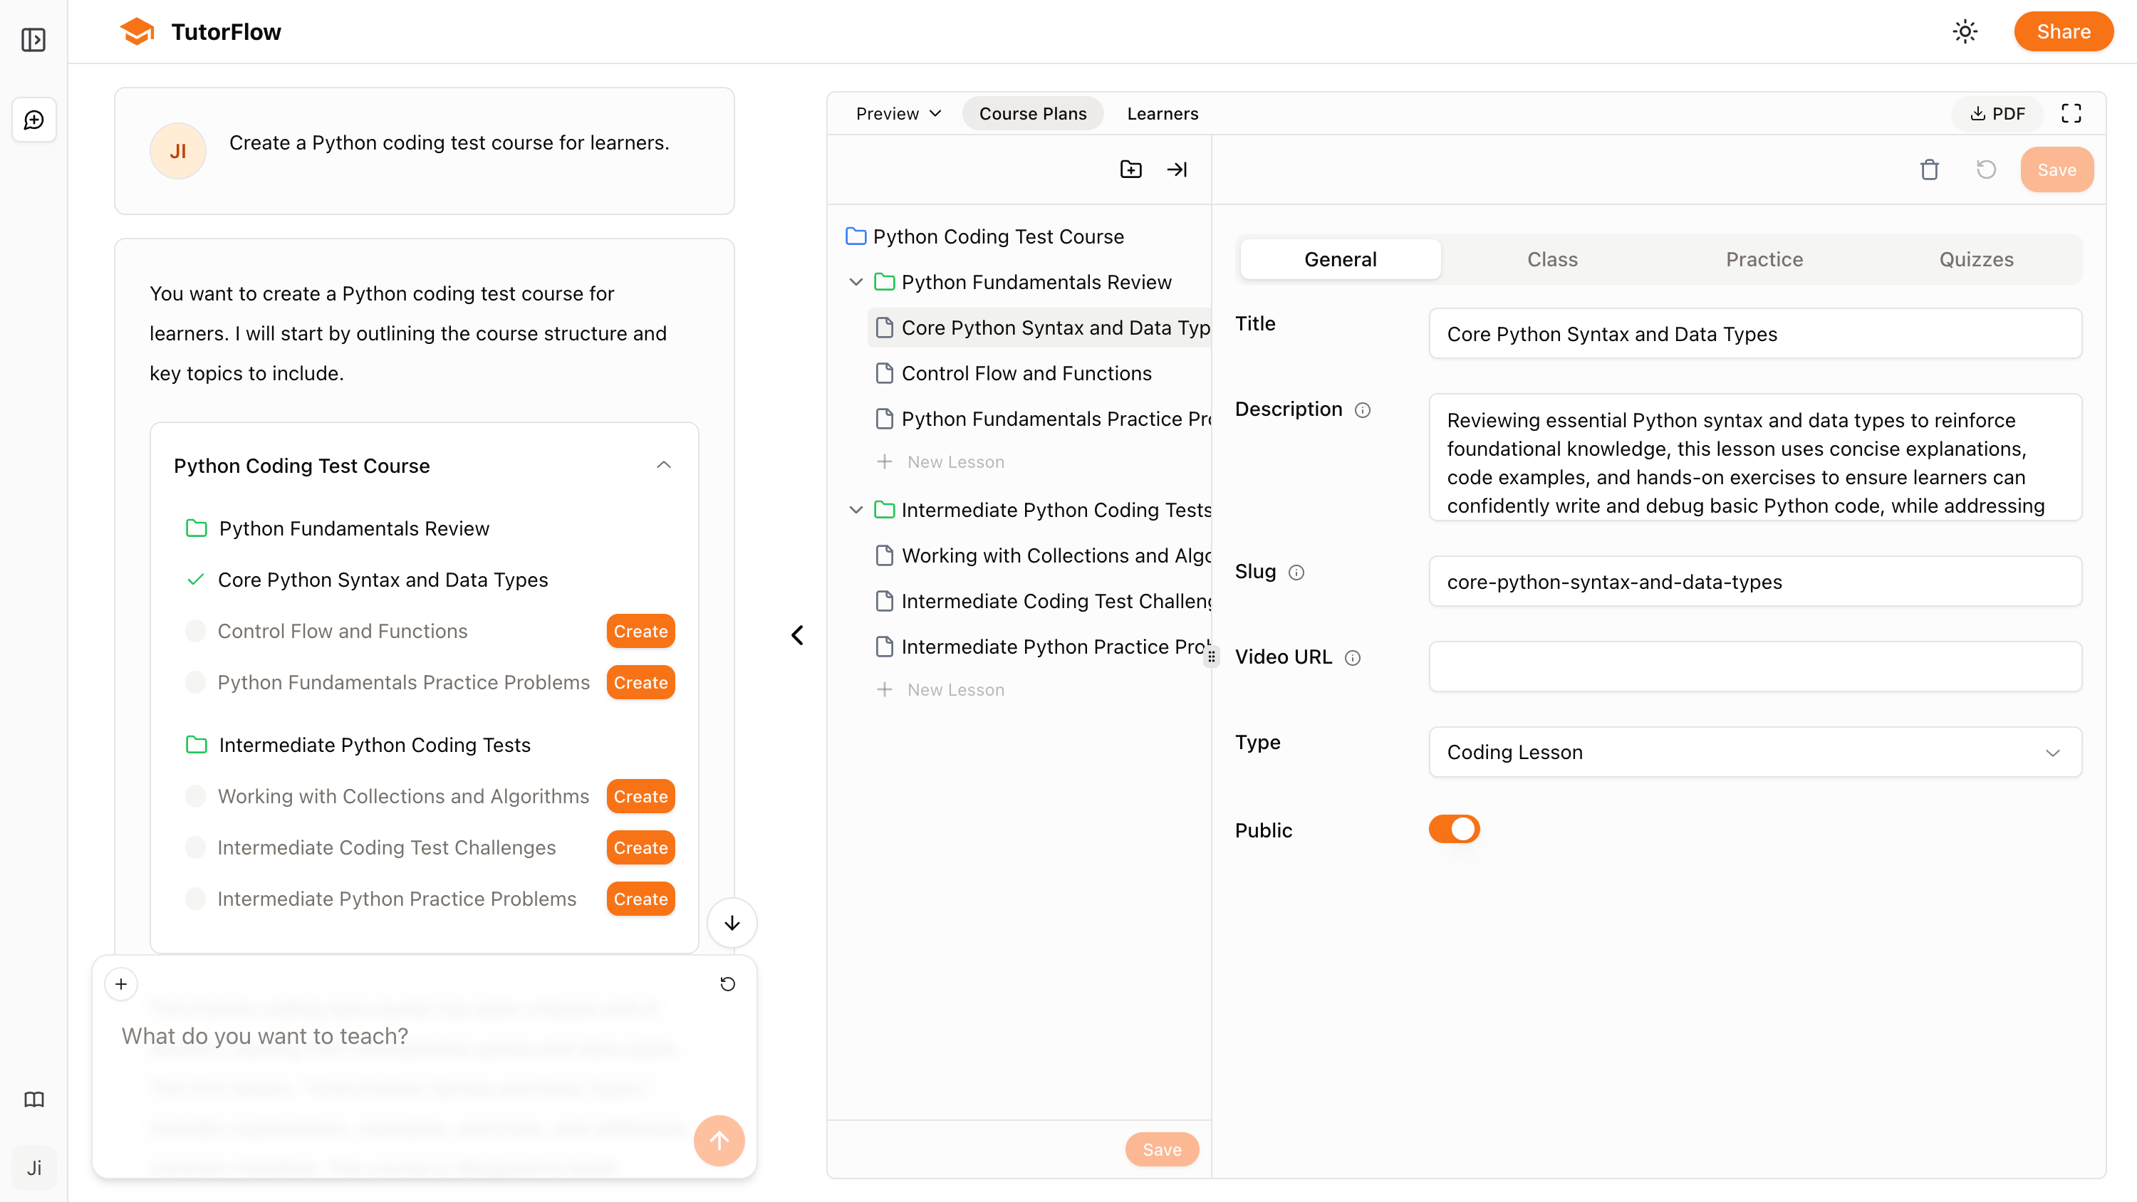Click the Description text area
The height and width of the screenshot is (1202, 2137).
coord(1754,458)
